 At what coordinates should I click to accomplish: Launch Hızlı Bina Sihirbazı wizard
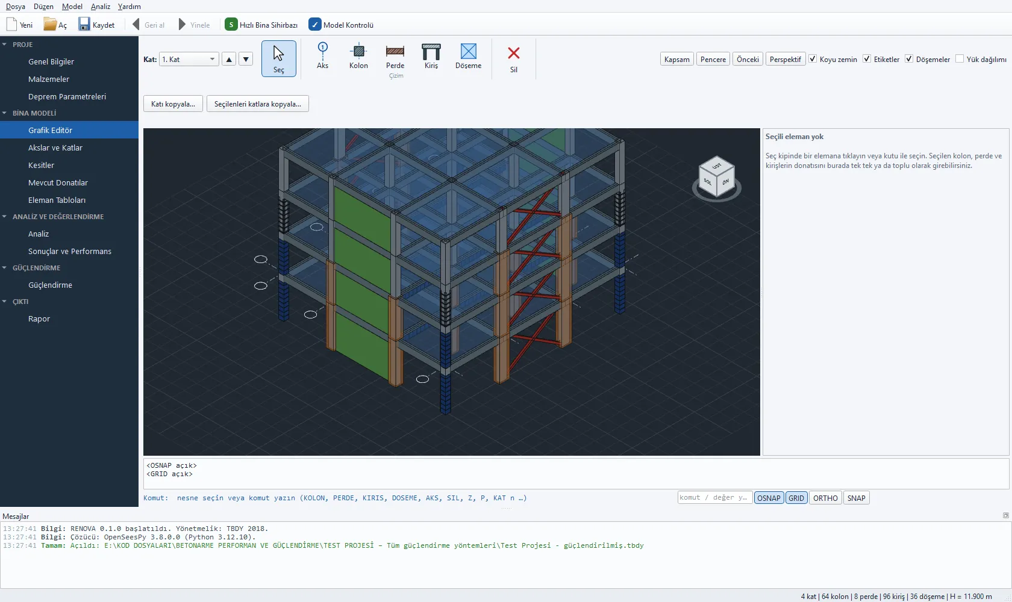click(261, 25)
